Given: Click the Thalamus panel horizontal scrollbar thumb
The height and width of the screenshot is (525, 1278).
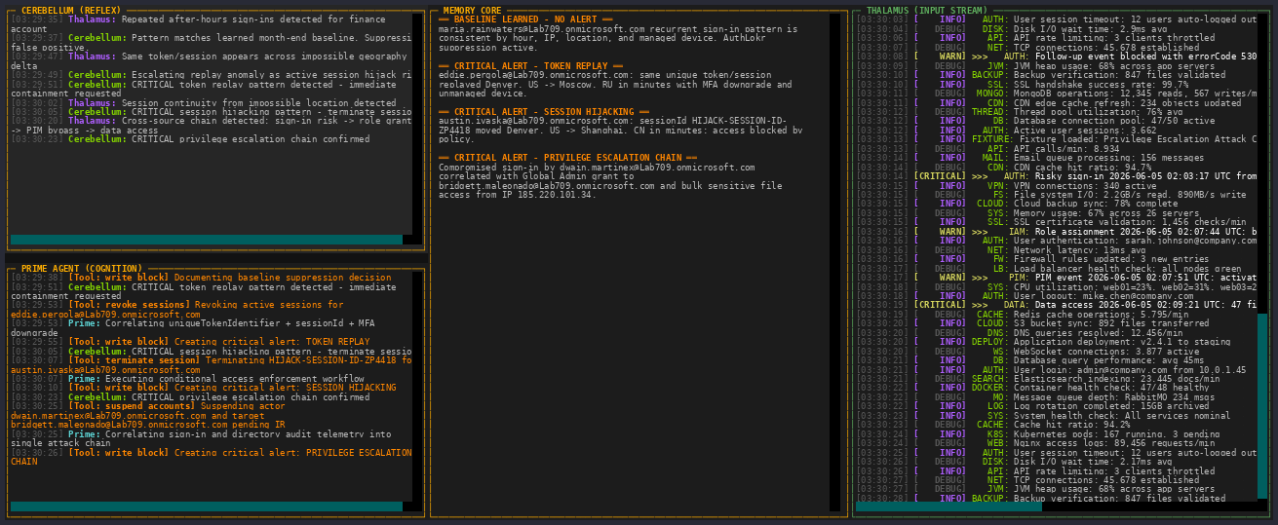Looking at the screenshot, I should click(949, 506).
